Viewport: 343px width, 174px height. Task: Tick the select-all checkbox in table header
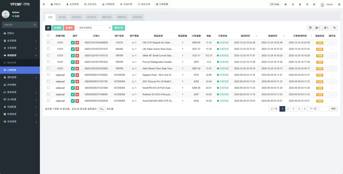(x=48, y=36)
